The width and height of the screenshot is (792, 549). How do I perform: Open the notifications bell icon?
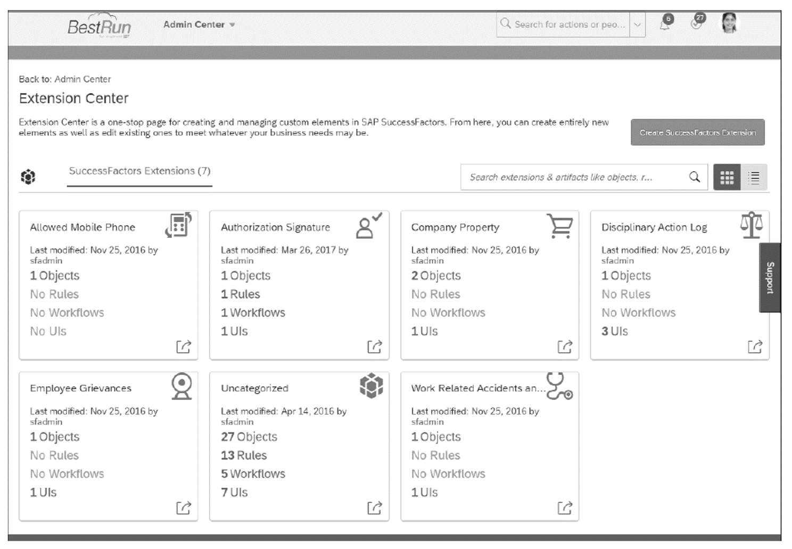click(x=665, y=23)
